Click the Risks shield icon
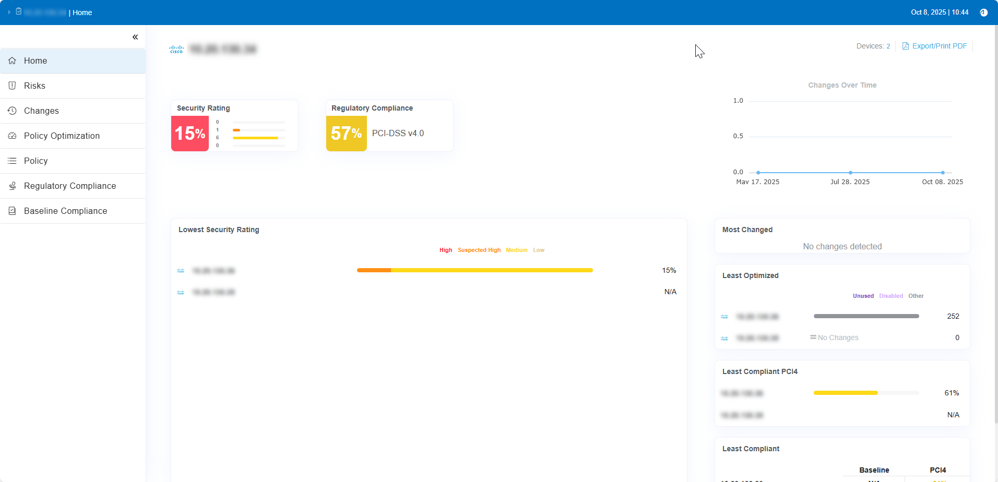998x482 pixels. [x=12, y=86]
